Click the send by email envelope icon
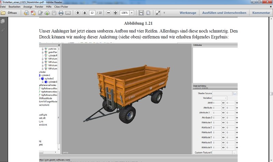The image size is (273, 162). (x=68, y=13)
